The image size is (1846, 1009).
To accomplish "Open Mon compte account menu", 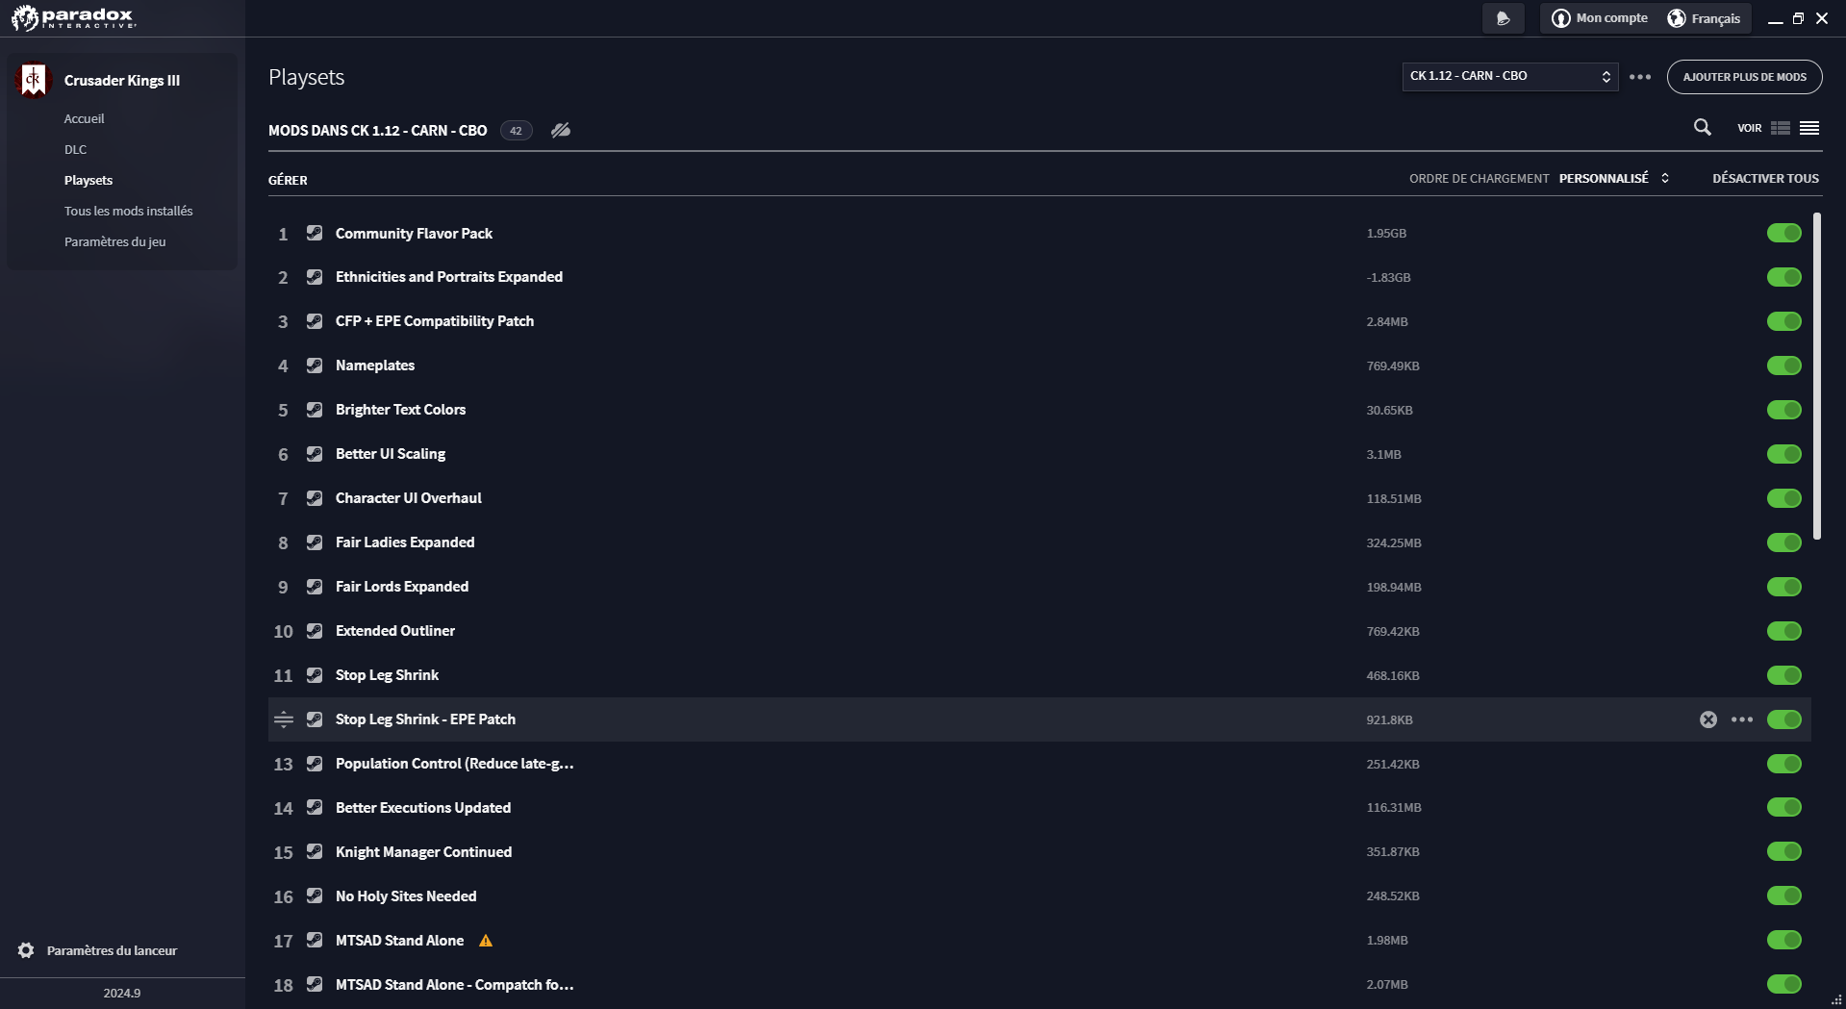I will point(1599,18).
